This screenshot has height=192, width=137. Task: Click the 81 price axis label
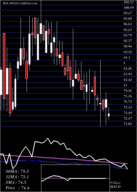(125, 85)
